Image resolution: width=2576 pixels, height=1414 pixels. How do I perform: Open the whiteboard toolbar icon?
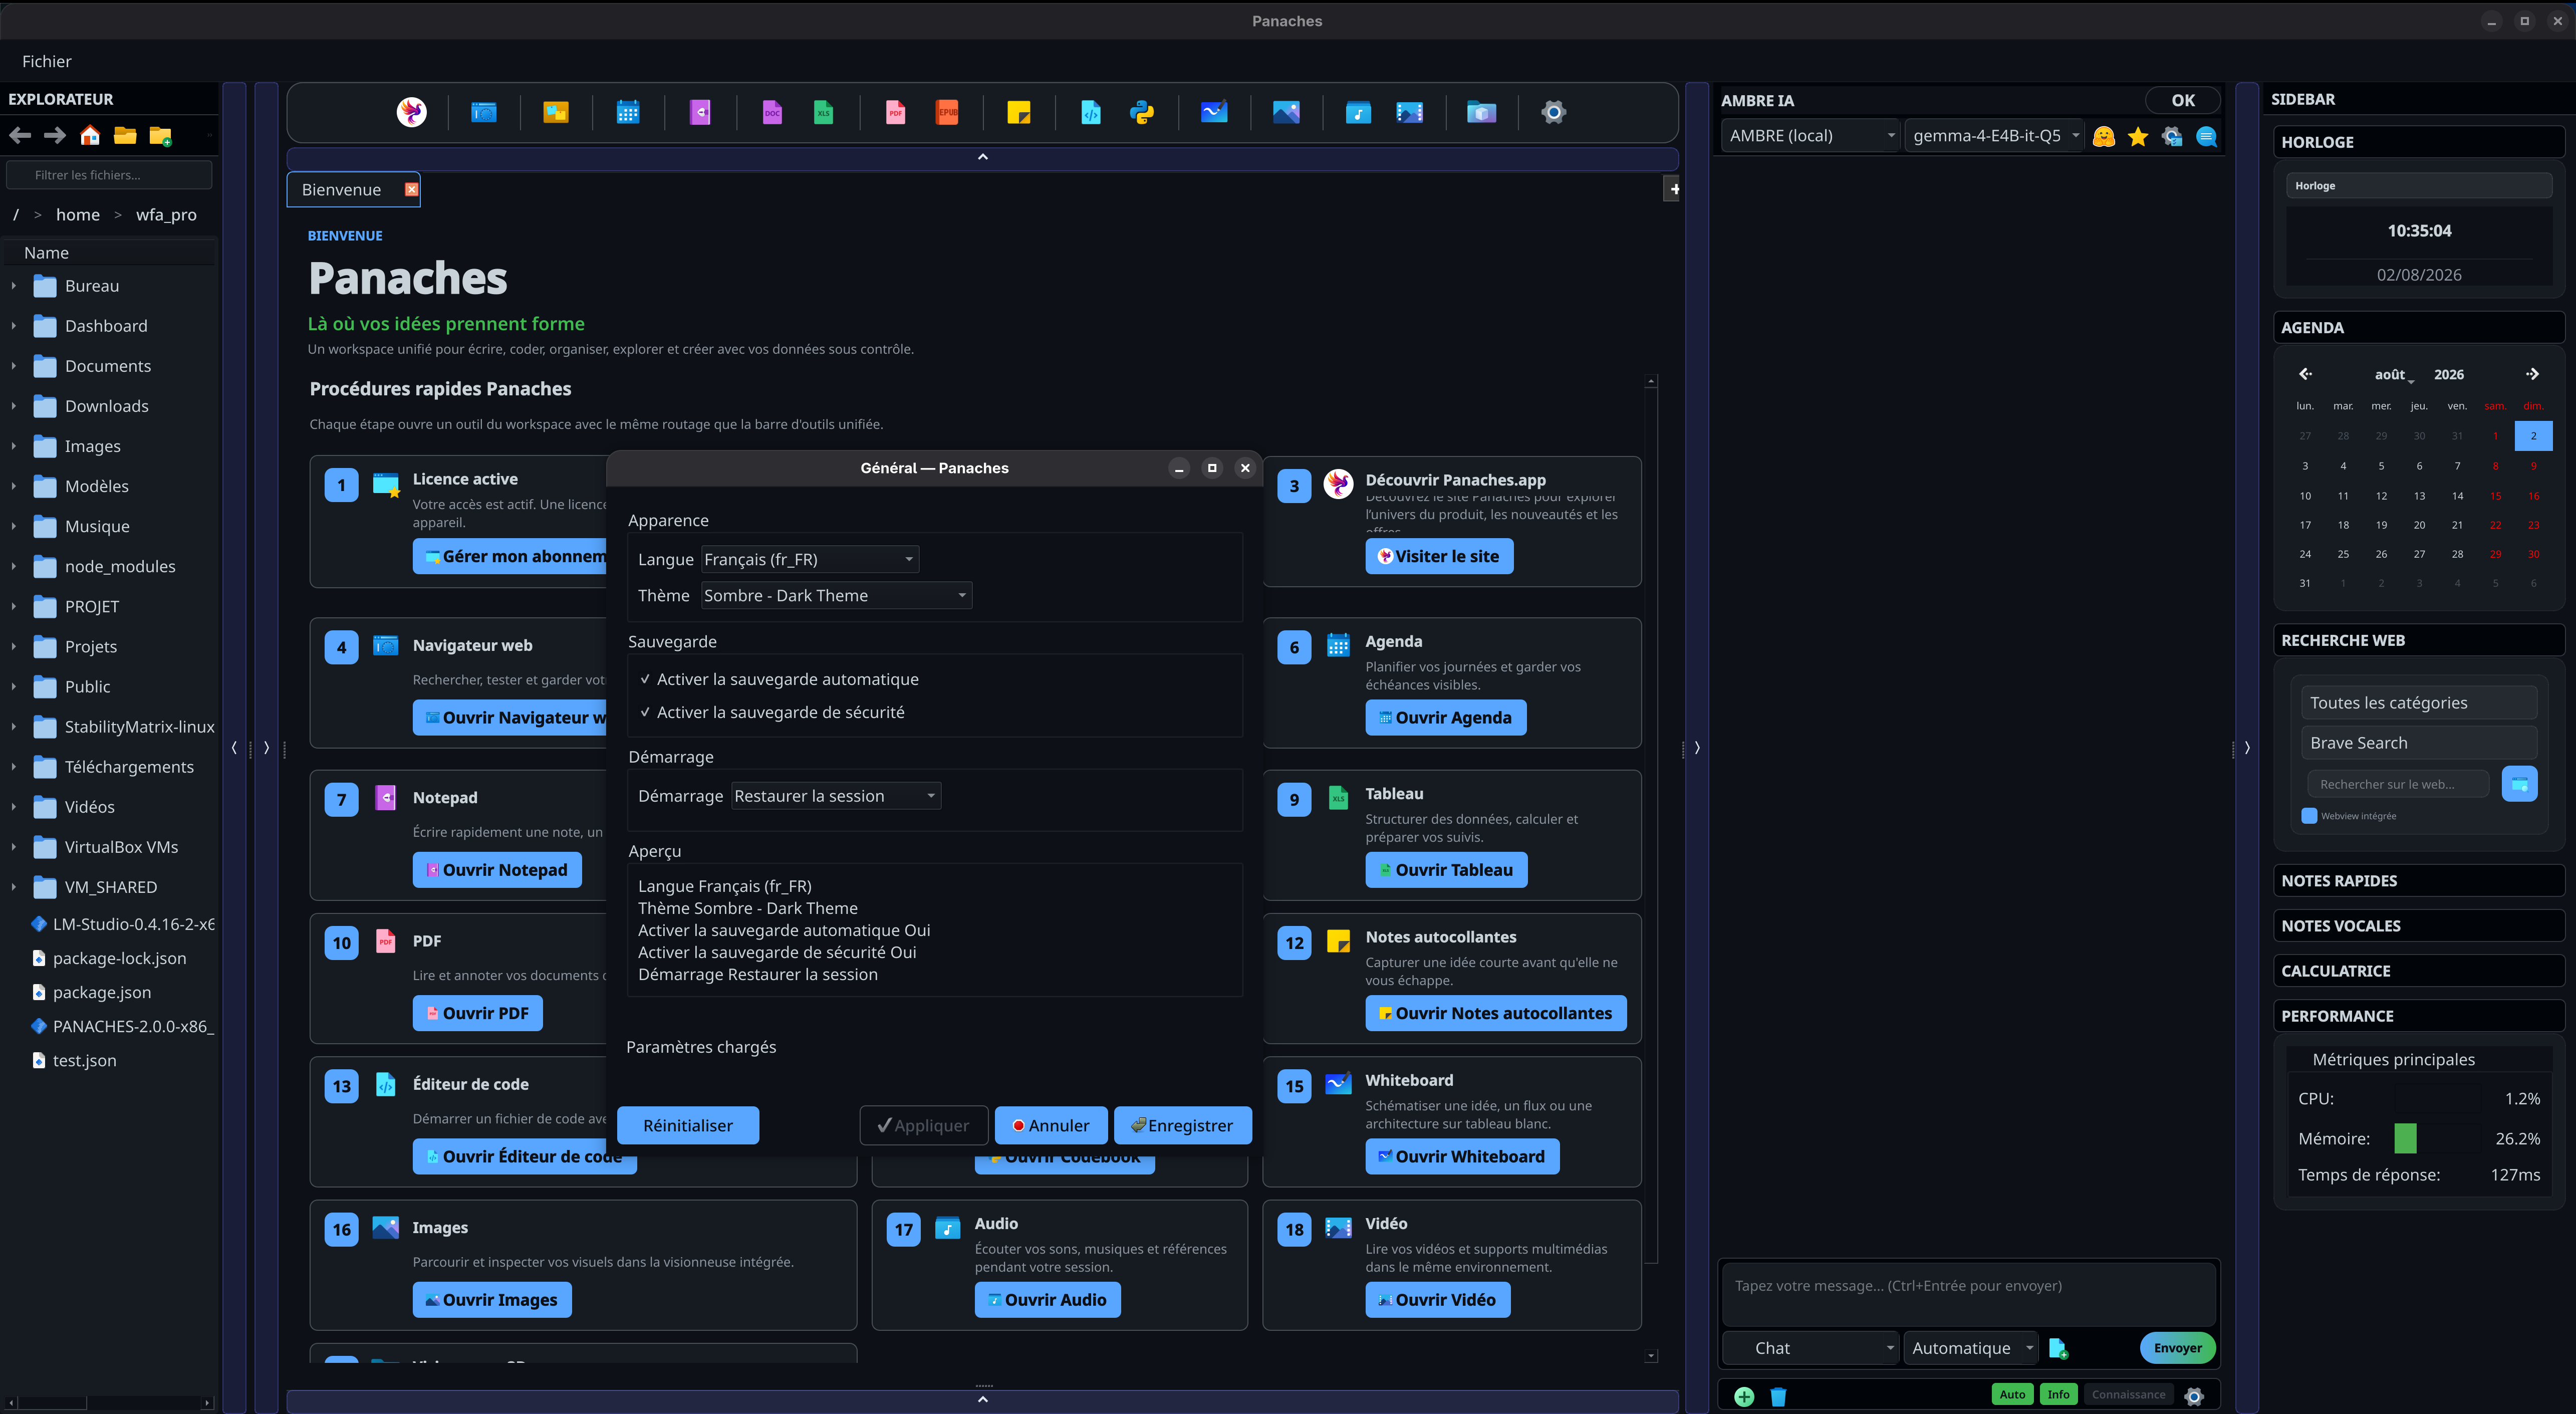[1214, 112]
